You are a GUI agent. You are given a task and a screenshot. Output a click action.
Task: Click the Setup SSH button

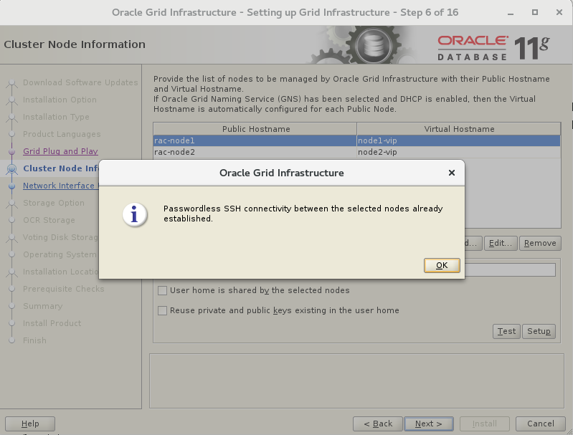click(539, 331)
